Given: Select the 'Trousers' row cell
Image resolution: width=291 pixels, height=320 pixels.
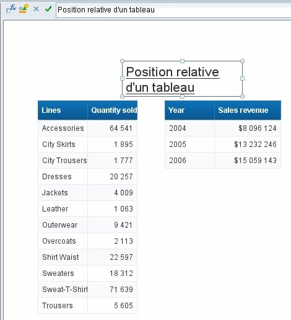Looking at the screenshot, I should tap(63, 306).
